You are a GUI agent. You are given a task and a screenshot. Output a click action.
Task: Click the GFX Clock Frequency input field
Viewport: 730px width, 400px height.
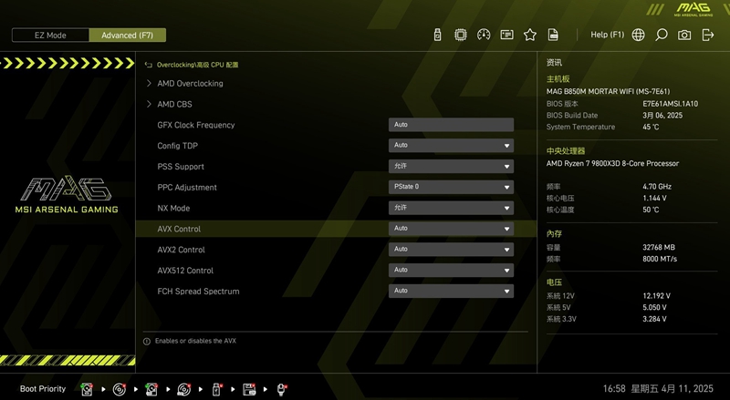(x=451, y=125)
